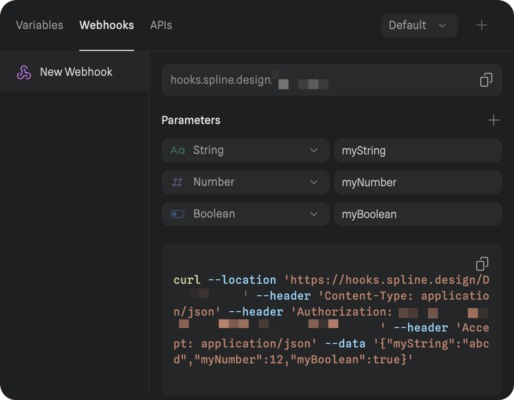Click the purple webhook icon in sidebar
This screenshot has width=514, height=400.
[24, 72]
